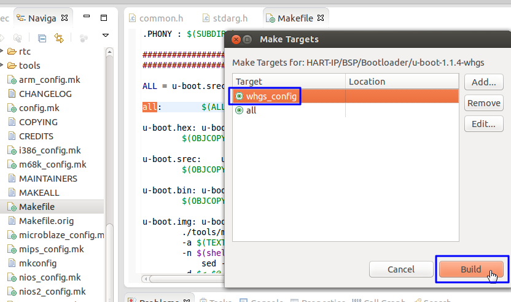Screen dimensions: 511x302
Task: Click the target icon beside whgs_config
Action: point(239,96)
